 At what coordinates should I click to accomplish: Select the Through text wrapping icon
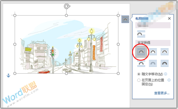pyautogui.click(x=165, y=52)
